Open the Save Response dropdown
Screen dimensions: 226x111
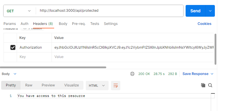[198, 74]
